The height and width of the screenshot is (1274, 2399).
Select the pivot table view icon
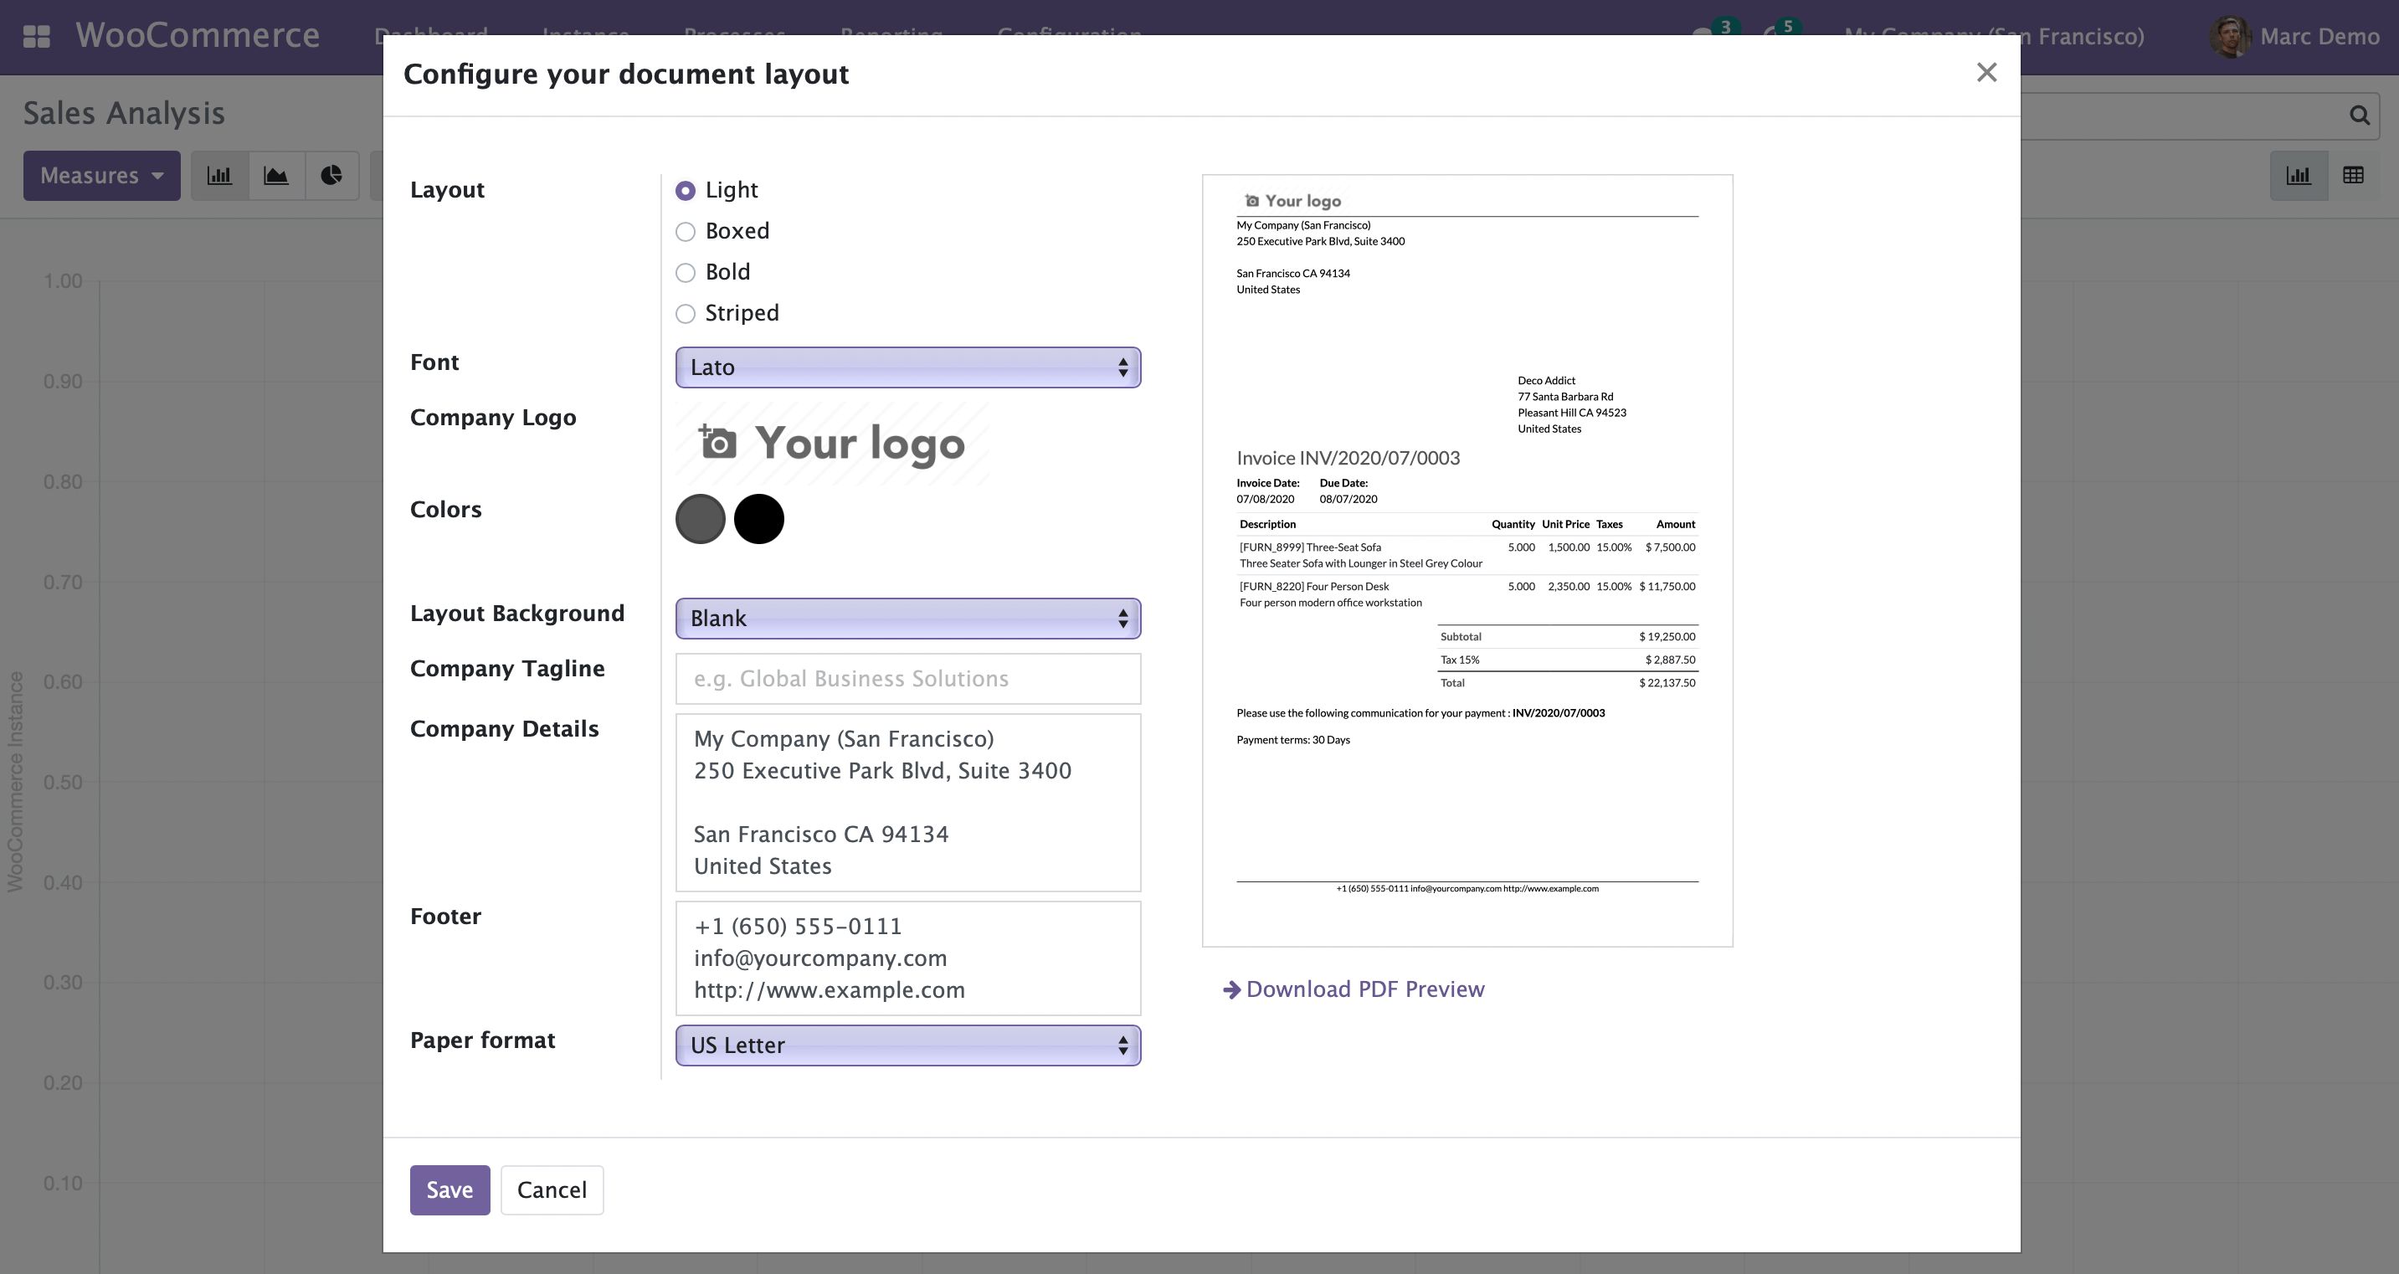pos(2352,176)
